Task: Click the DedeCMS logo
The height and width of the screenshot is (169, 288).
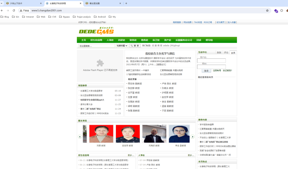Action: tap(96, 31)
